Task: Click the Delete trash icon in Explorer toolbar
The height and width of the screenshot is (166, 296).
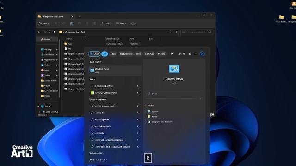Action: 95,24
